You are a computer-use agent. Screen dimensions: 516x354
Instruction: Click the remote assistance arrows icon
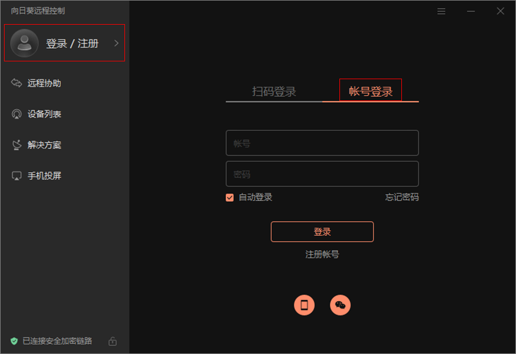pos(17,83)
